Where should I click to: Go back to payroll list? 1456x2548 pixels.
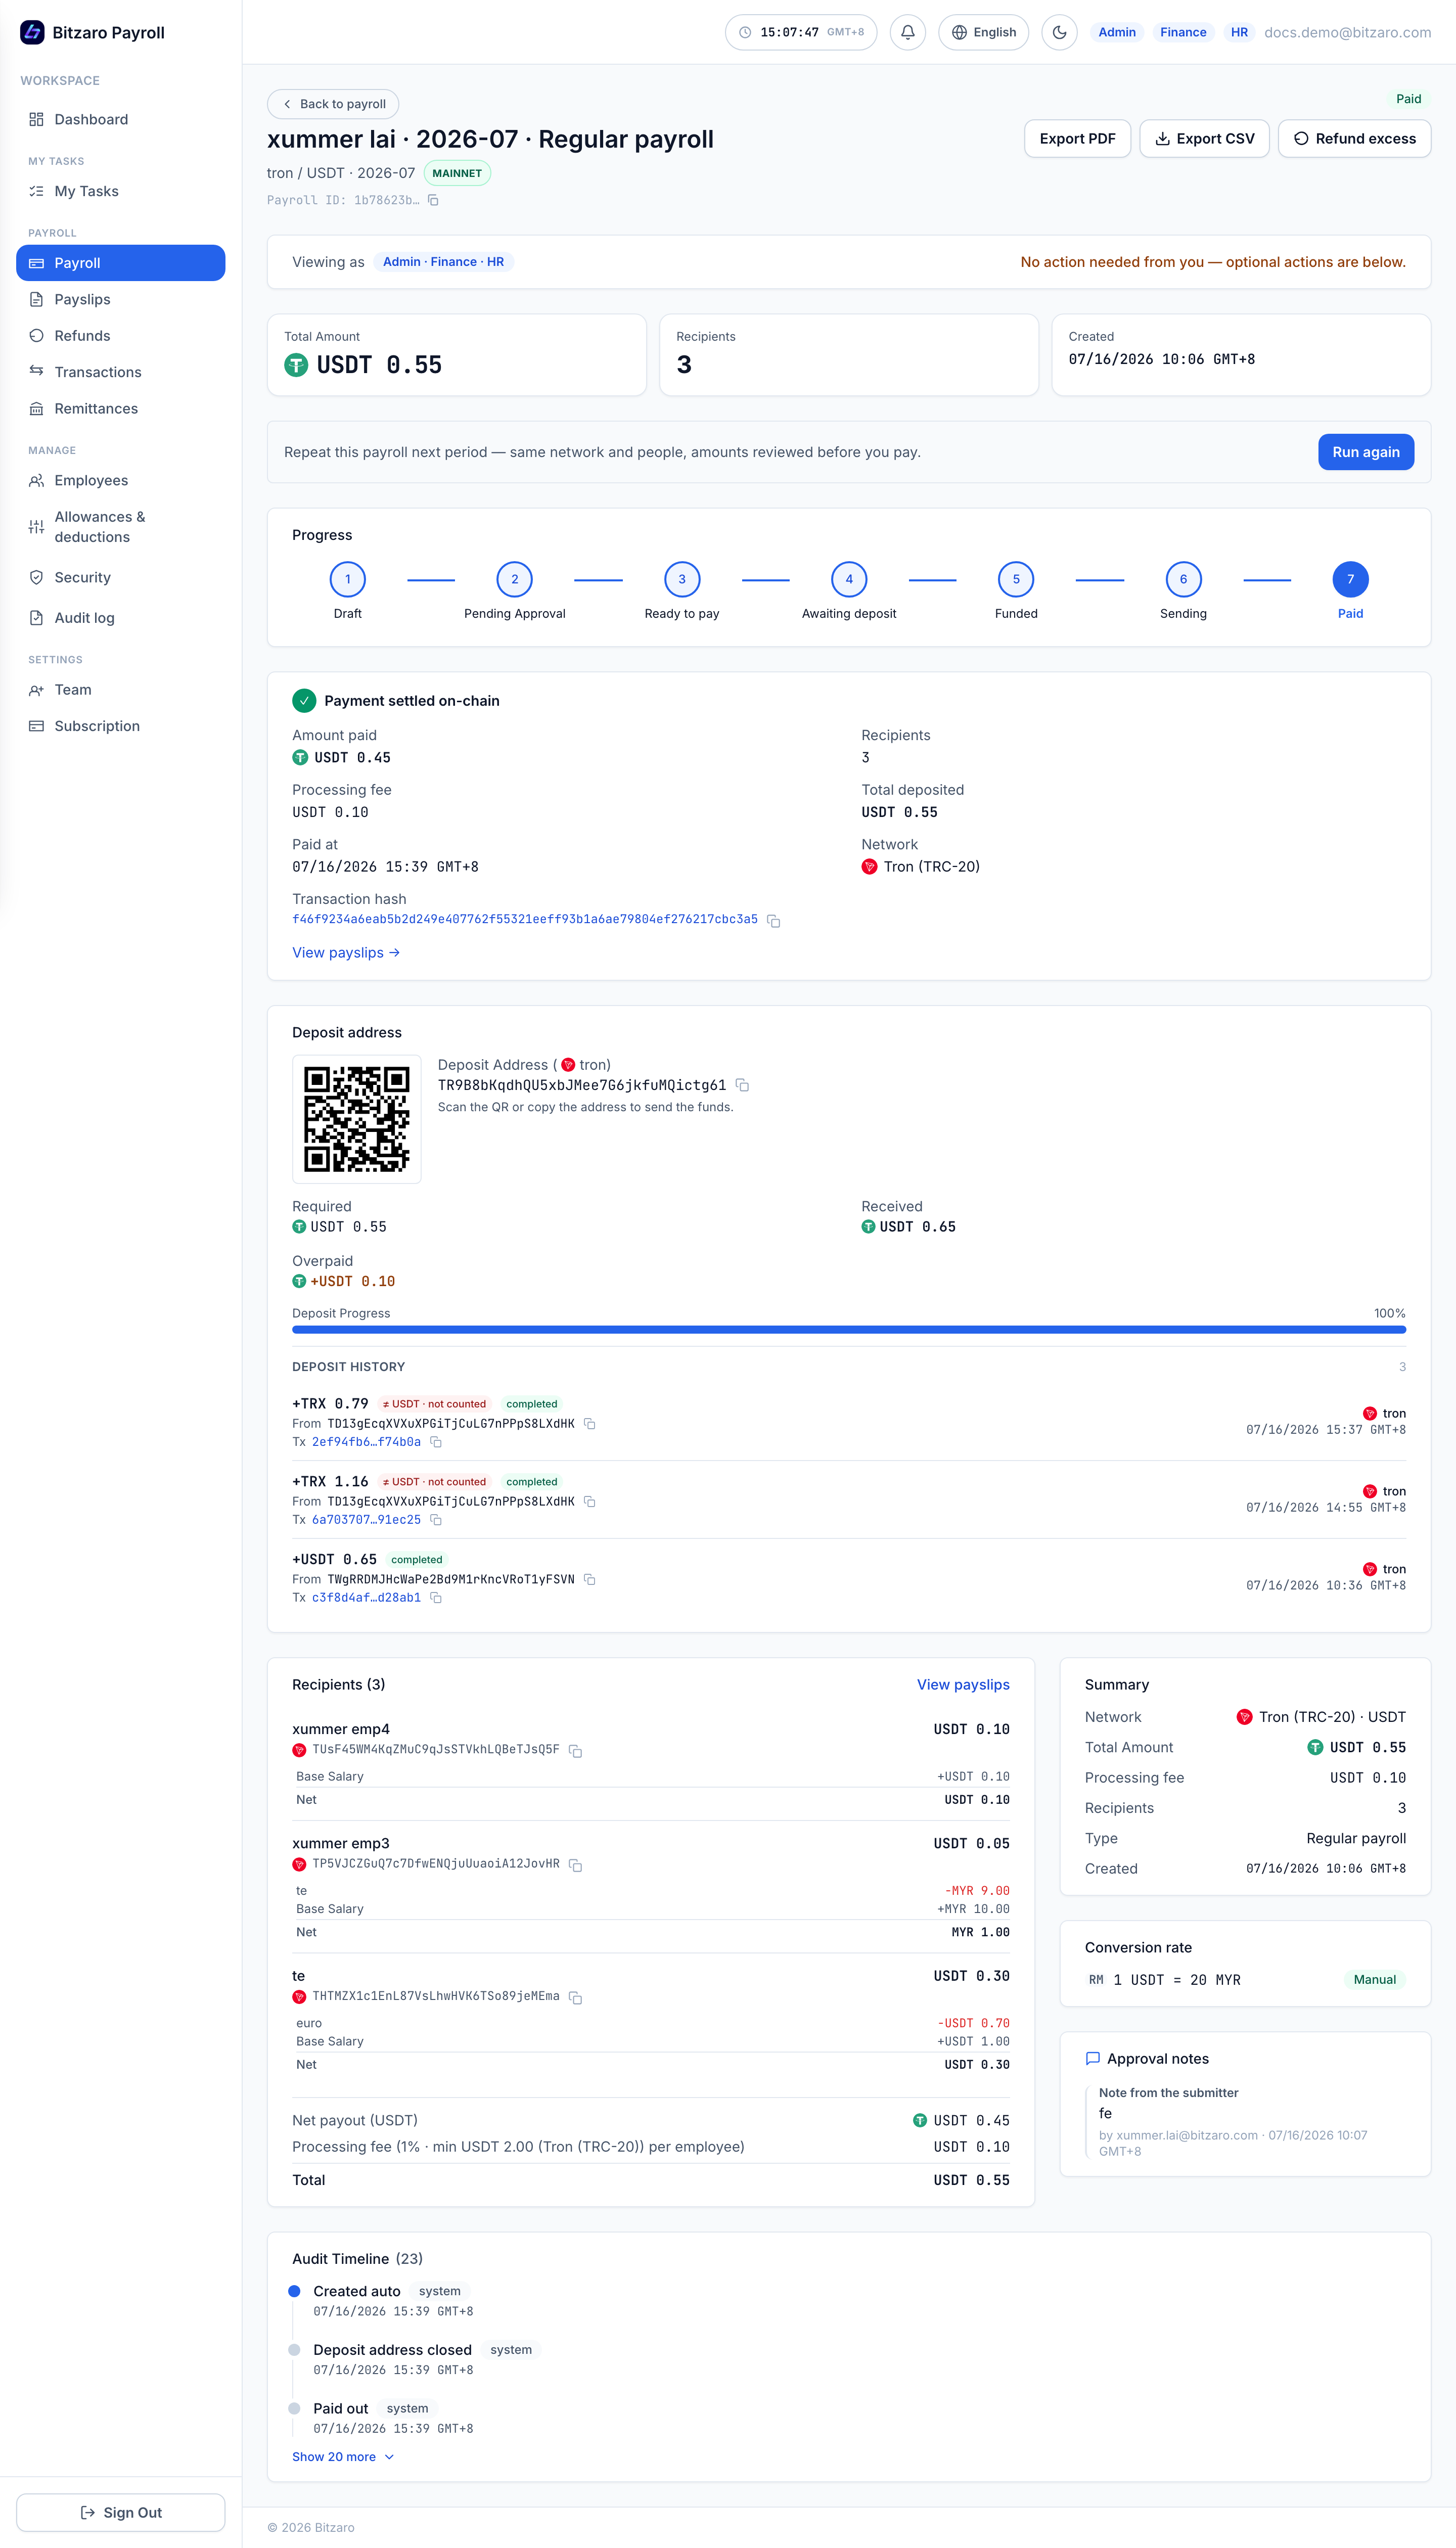(333, 104)
